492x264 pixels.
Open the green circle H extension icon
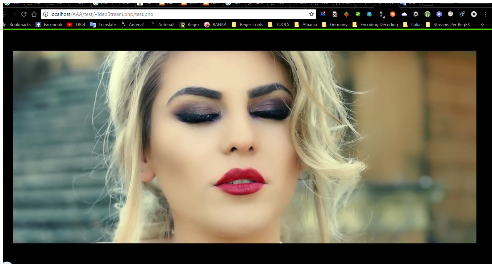tap(428, 14)
